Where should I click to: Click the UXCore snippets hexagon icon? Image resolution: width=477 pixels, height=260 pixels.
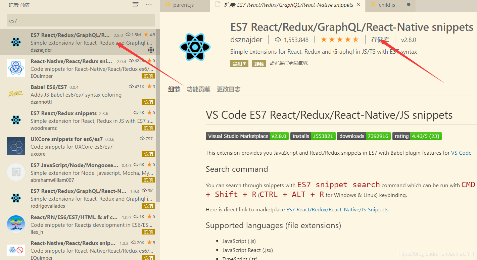[16, 146]
